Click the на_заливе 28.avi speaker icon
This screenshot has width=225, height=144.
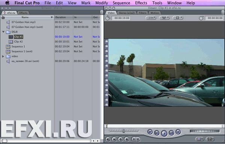coord(8,61)
